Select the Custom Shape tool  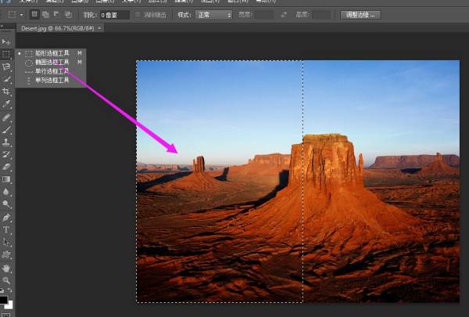coord(6,254)
